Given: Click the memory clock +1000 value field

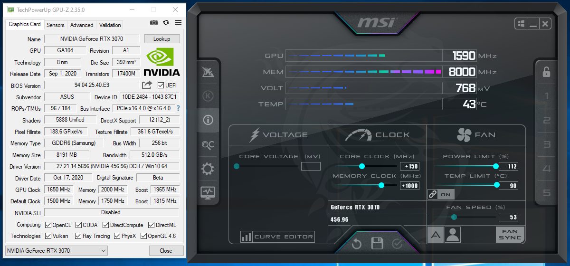Looking at the screenshot, I should pos(410,186).
